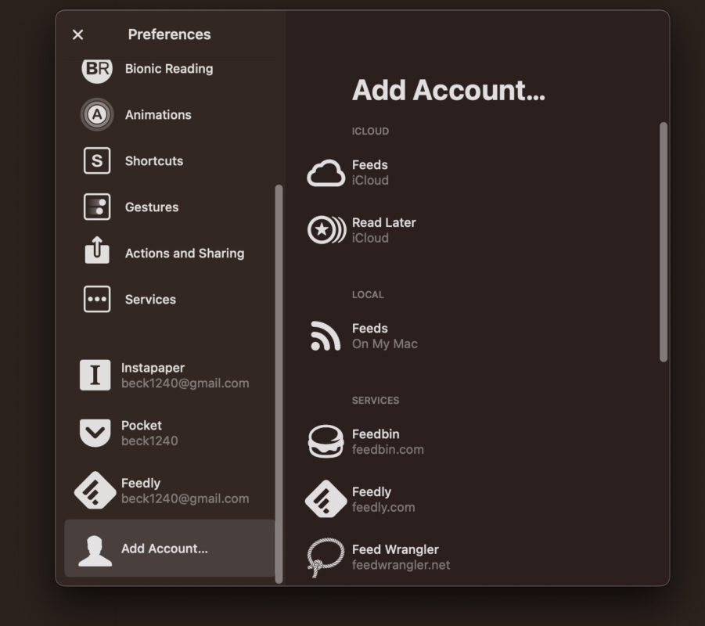
Task: Open the Bionic Reading preferences label
Action: click(169, 69)
